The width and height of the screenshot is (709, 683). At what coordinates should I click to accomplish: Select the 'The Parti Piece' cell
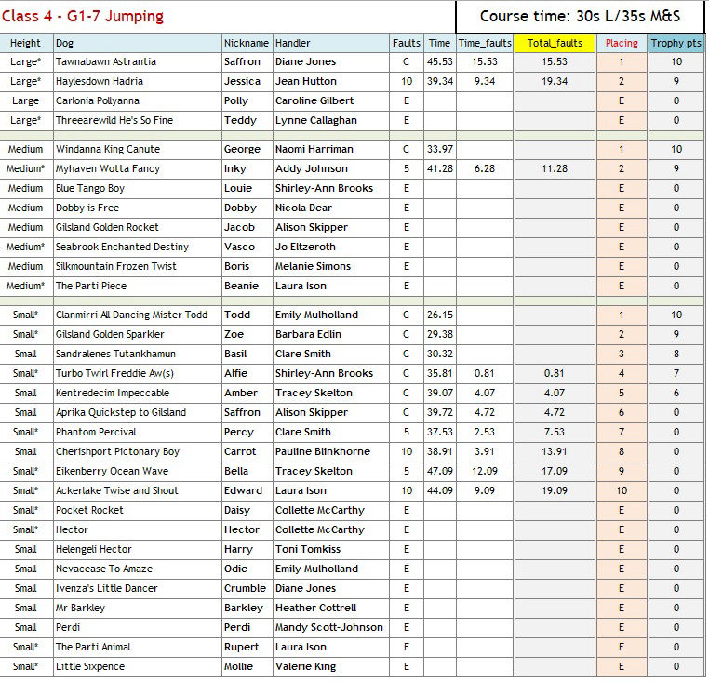(x=138, y=286)
